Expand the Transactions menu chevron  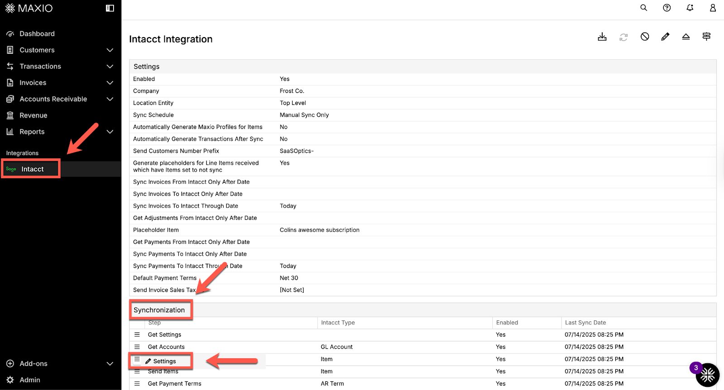pos(110,67)
